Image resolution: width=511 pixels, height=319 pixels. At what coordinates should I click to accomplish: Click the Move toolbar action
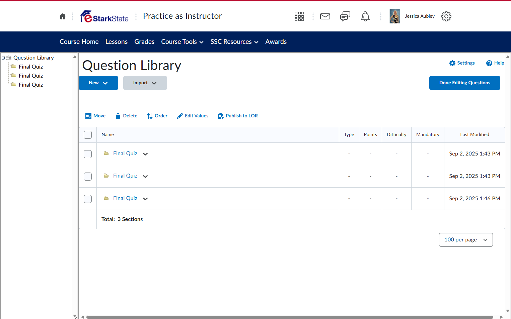95,116
